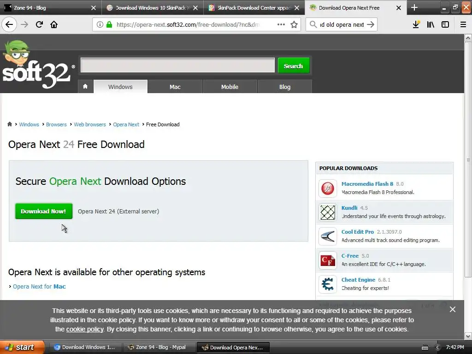Screen dimensions: 472x354
Task: Focus the soft32 search input field
Action: point(177,65)
